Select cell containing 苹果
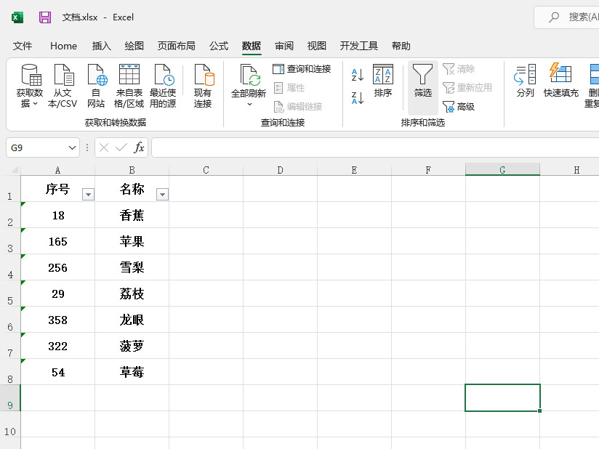The height and width of the screenshot is (449, 599). pyautogui.click(x=132, y=241)
